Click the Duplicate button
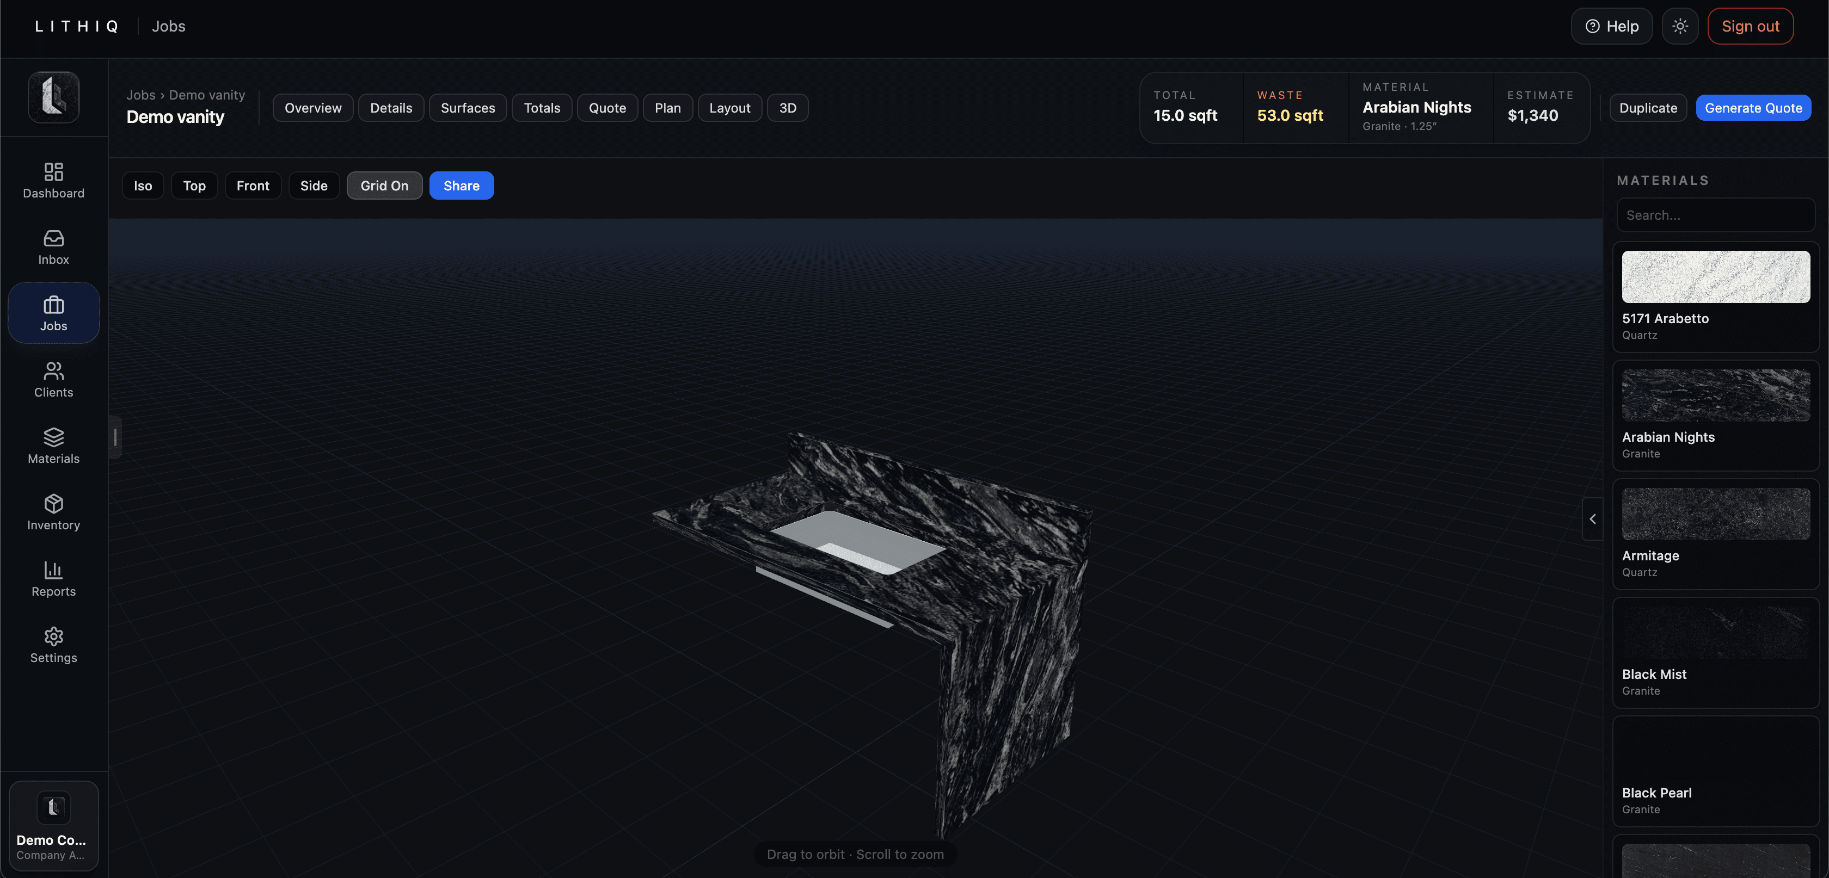Image resolution: width=1829 pixels, height=878 pixels. click(1648, 108)
